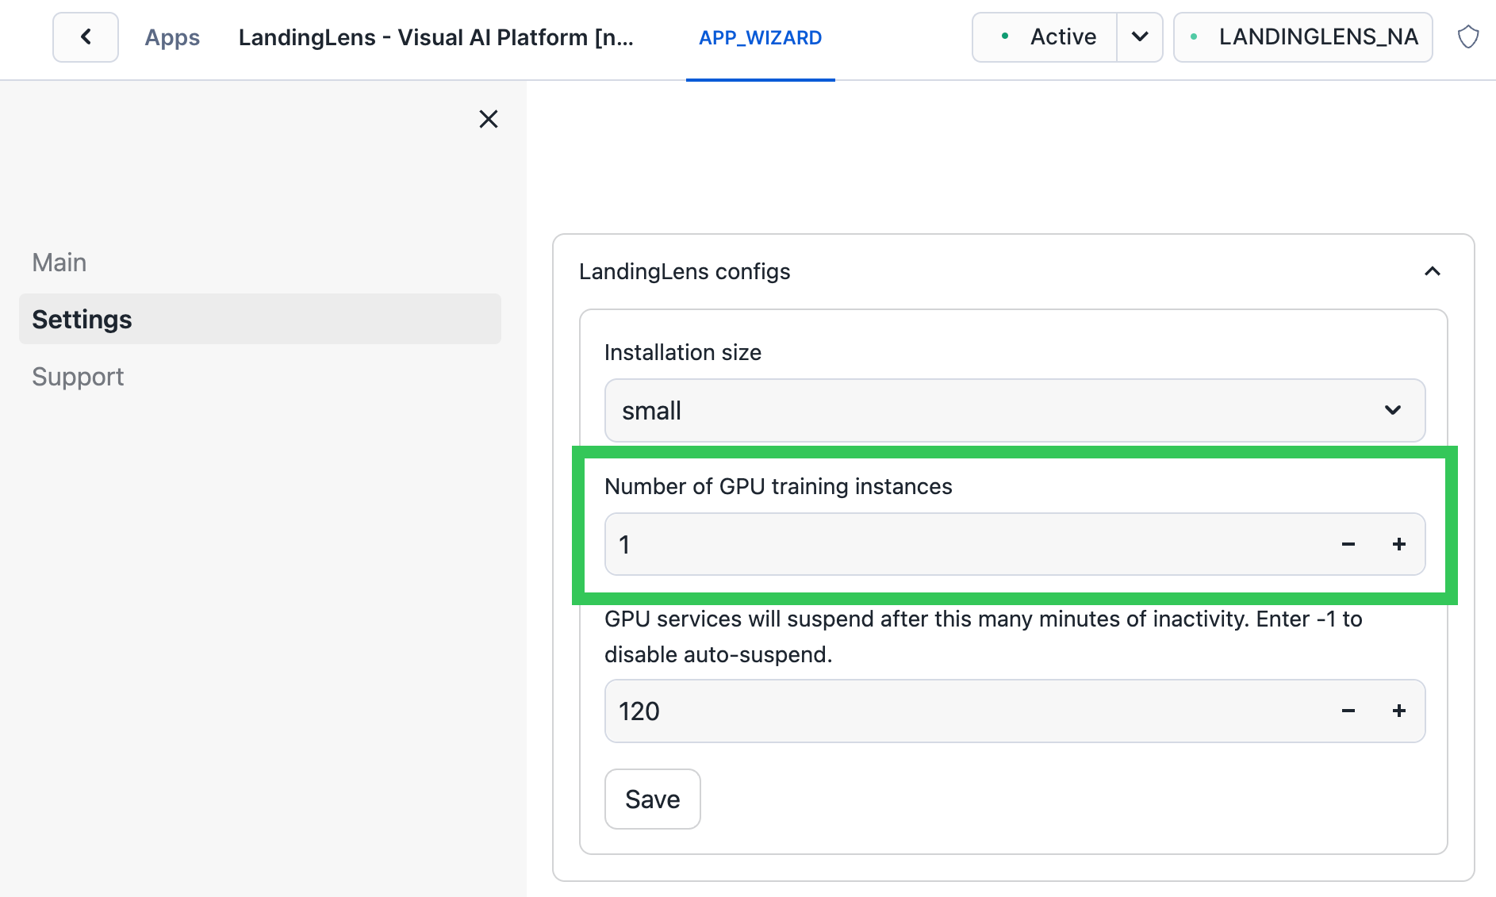This screenshot has height=897, width=1496.
Task: Open the Apps breadcrumb link
Action: [x=172, y=37]
